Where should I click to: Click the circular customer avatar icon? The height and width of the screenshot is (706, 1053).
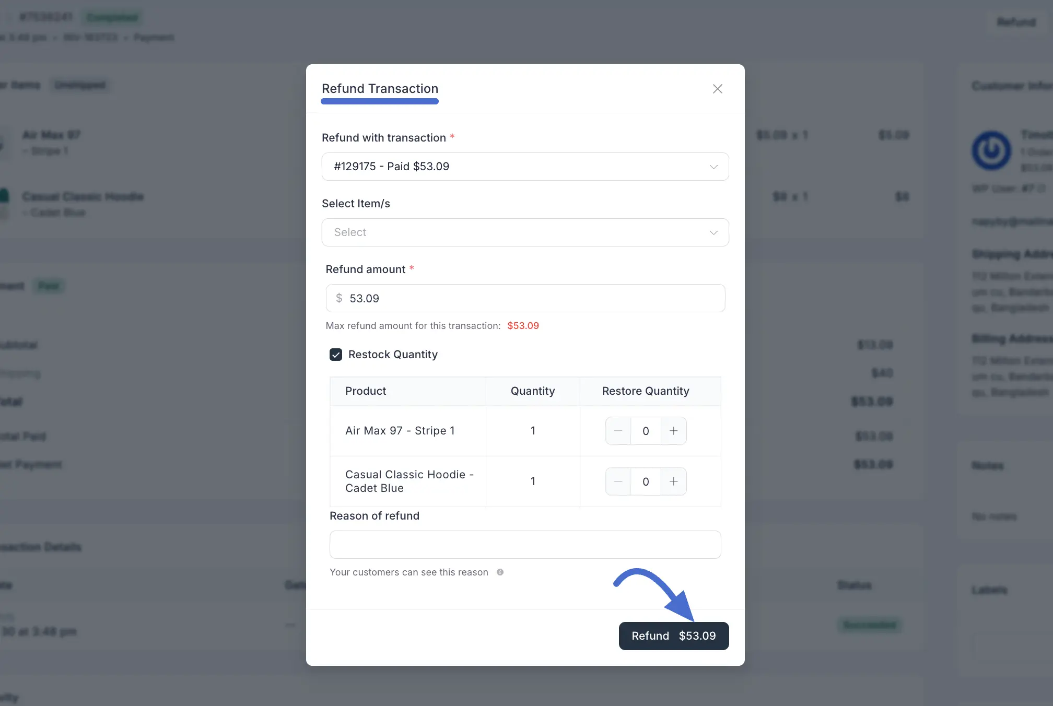point(991,150)
